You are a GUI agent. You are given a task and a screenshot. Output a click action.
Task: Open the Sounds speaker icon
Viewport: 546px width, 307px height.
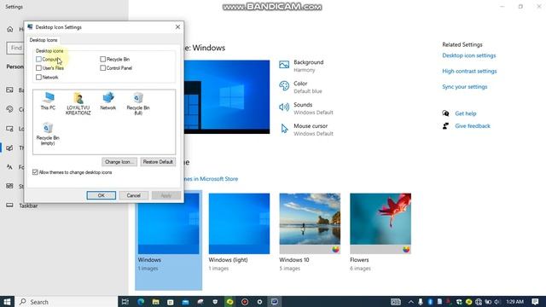pyautogui.click(x=284, y=107)
